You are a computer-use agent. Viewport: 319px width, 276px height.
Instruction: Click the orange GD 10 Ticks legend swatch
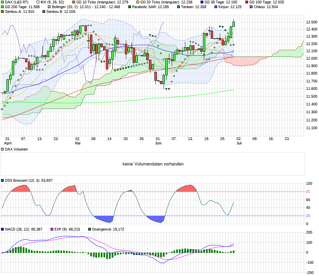pyautogui.click(x=74, y=2)
